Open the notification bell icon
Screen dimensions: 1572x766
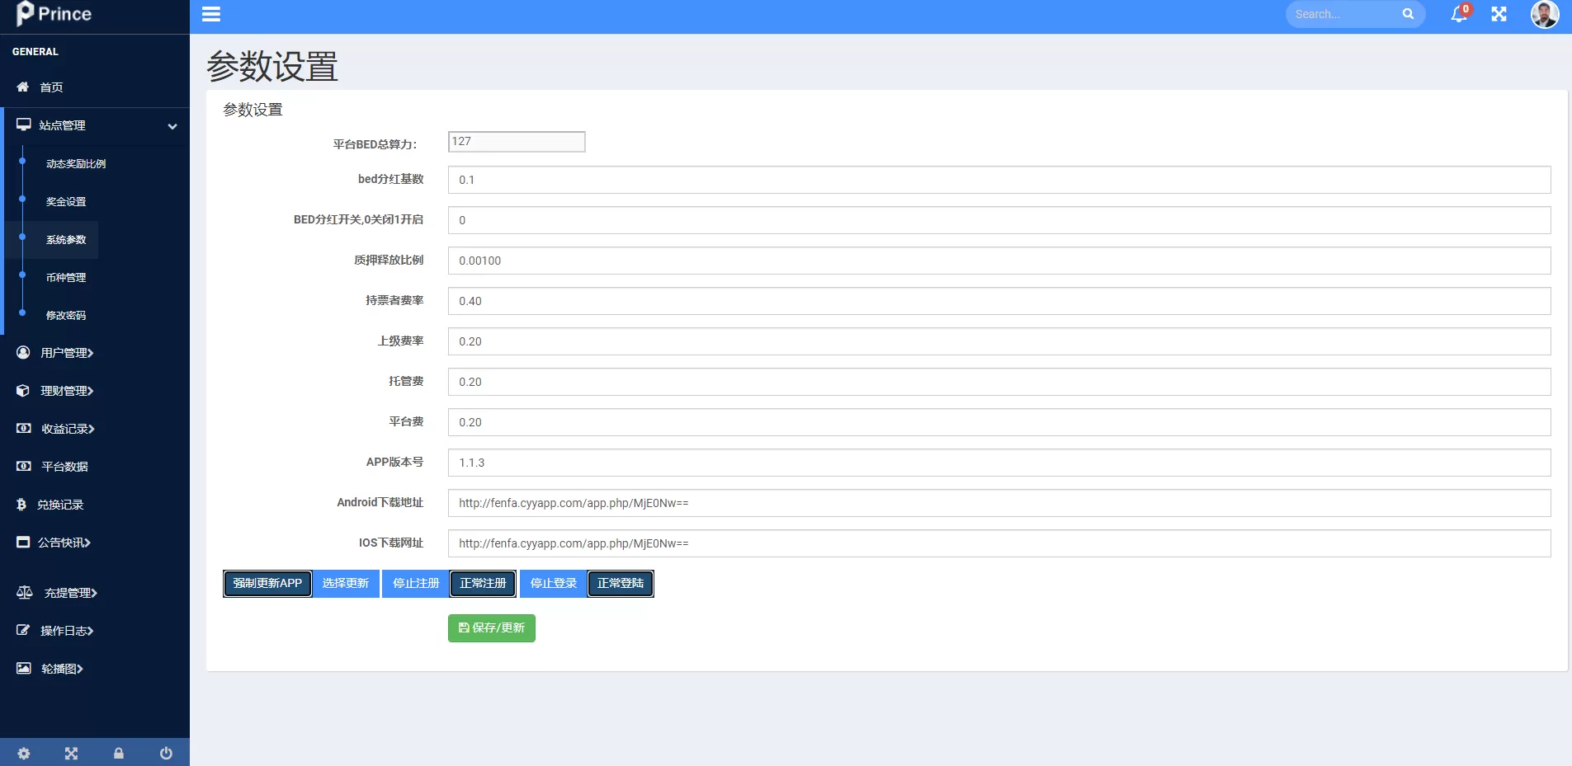pos(1459,14)
